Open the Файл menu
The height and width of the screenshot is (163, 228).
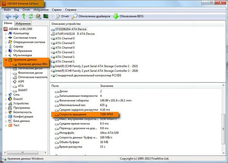pos(7,10)
